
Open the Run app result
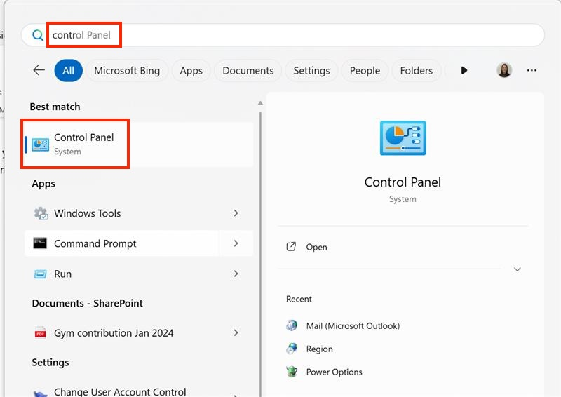[121, 274]
